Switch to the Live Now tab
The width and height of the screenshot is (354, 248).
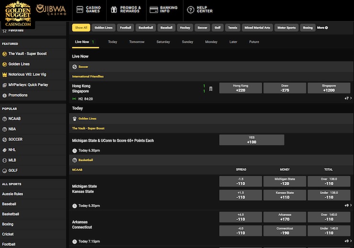coord(85,42)
